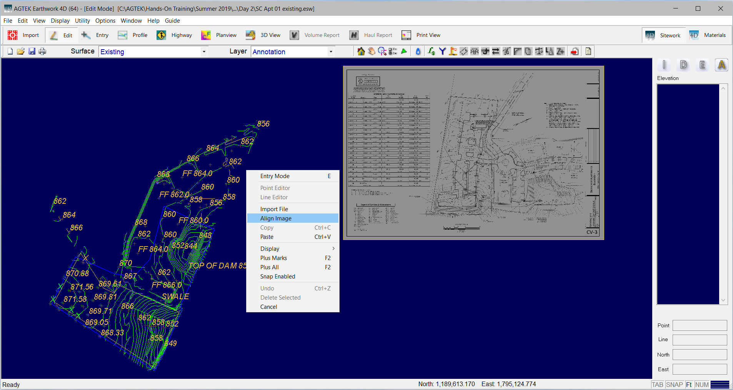Viewport: 733px width, 390px height.
Task: Expand the Surface dropdown showing Existing
Action: point(204,52)
